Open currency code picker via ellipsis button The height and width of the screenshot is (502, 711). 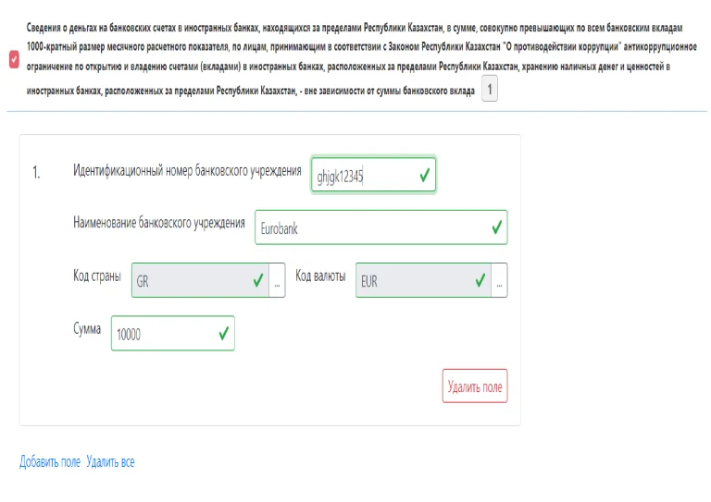tap(499, 281)
